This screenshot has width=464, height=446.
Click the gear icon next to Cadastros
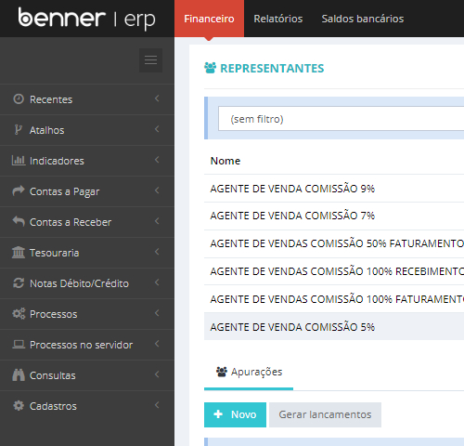(x=19, y=405)
